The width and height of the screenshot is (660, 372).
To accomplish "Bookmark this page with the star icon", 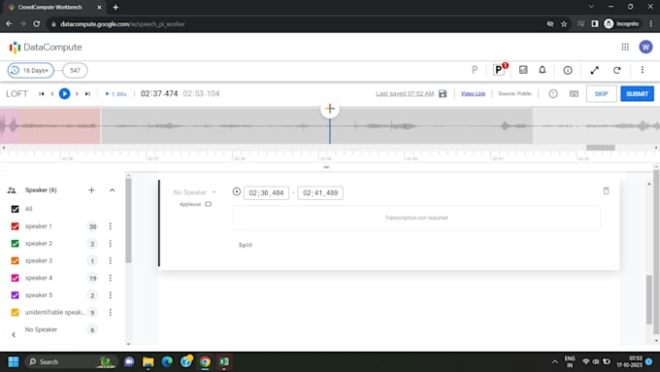I will (x=564, y=24).
